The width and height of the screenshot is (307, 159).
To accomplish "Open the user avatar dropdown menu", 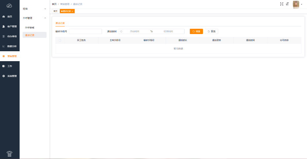I will click(x=297, y=4).
